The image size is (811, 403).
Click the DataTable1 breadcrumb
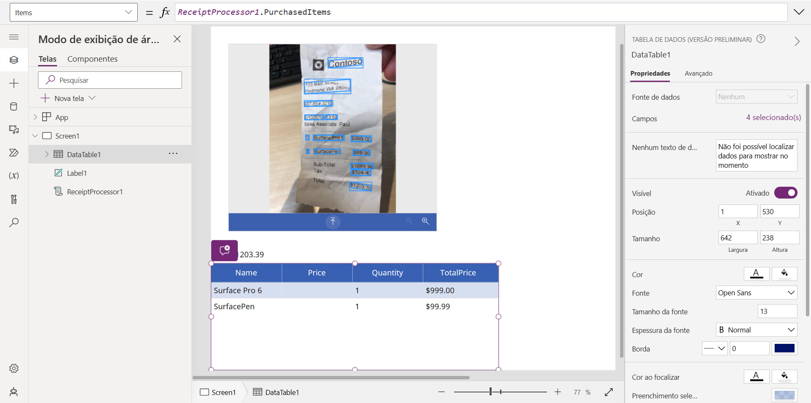(276, 392)
